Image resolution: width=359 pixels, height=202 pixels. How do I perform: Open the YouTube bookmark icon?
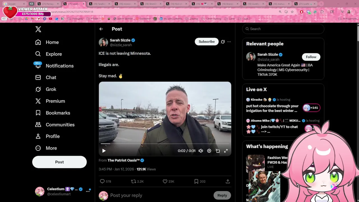(x=50, y=19)
